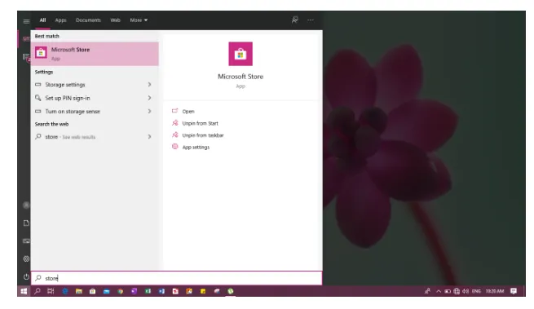The height and width of the screenshot is (309, 534).
Task: Open Microsoft Store taskbar icon
Action: click(x=92, y=291)
